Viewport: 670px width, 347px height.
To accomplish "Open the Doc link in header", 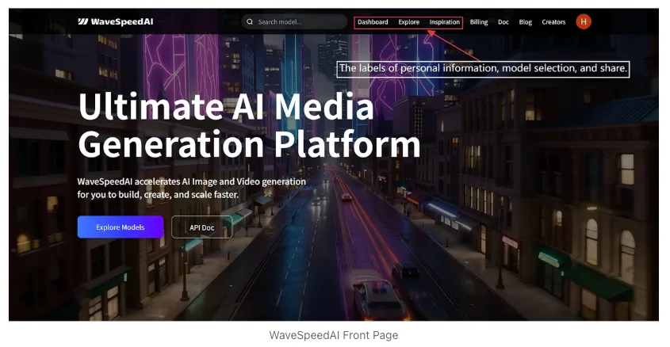I will point(503,22).
